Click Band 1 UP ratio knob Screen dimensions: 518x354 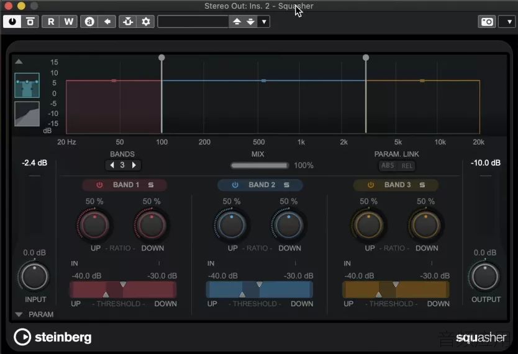tap(94, 225)
